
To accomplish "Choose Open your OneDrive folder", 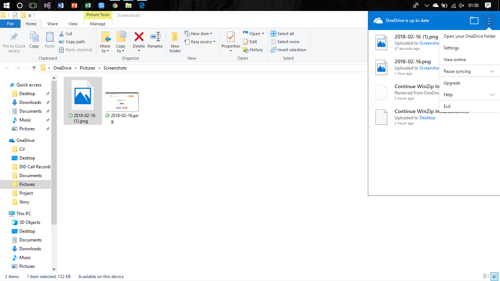I will click(470, 36).
